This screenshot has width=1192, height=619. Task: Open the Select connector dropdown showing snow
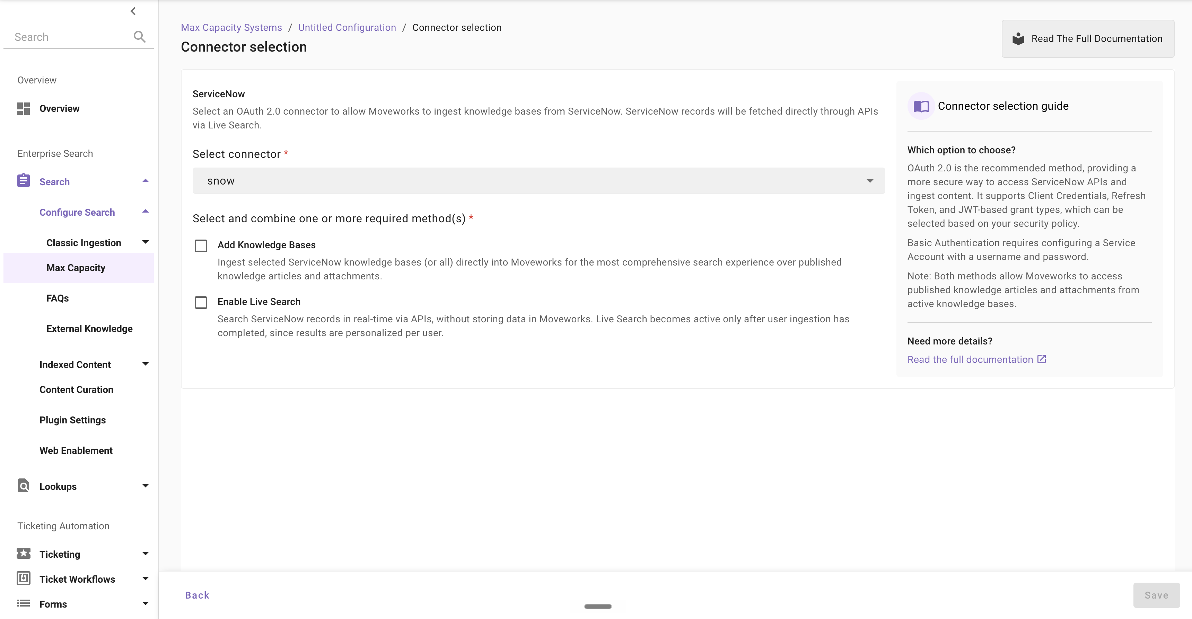click(538, 181)
